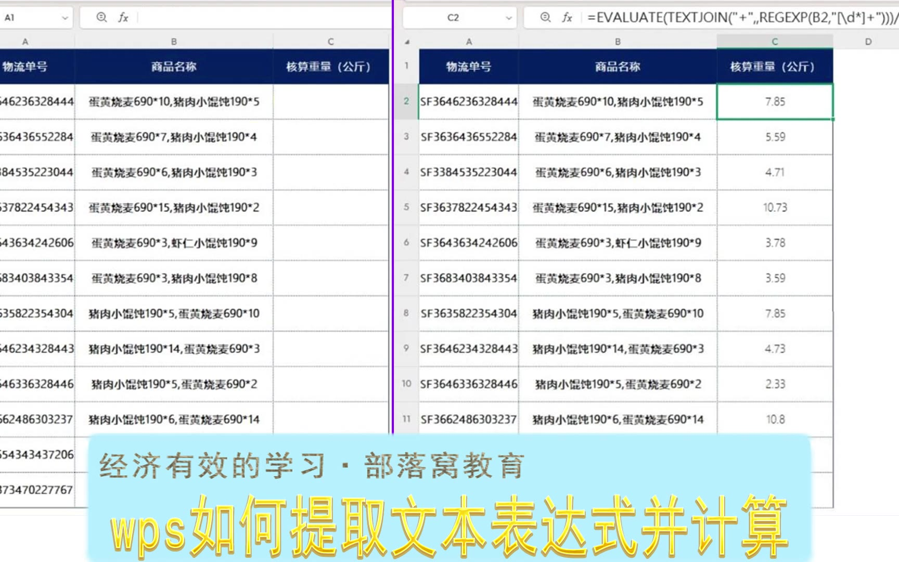Click the cell showing 10.73
Viewport: 899px width, 562px height.
pyautogui.click(x=775, y=207)
